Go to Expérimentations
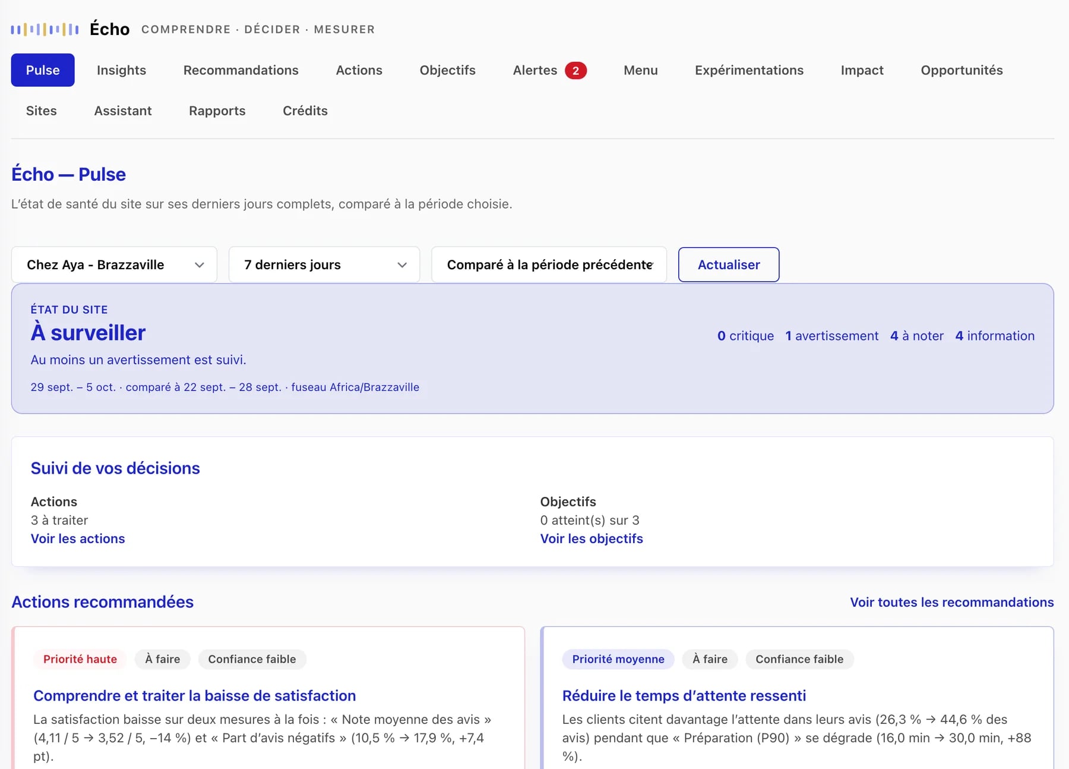Image resolution: width=1069 pixels, height=769 pixels. click(x=749, y=70)
